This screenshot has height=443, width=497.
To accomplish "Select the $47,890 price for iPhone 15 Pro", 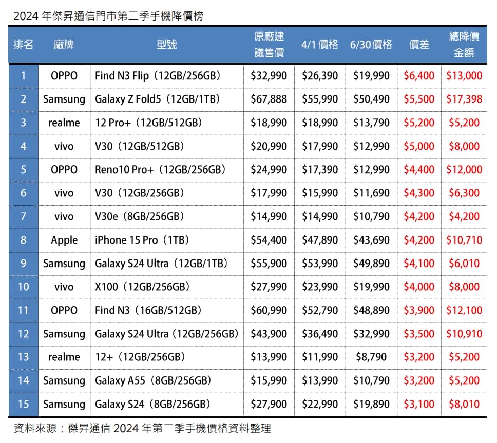I will click(x=320, y=240).
